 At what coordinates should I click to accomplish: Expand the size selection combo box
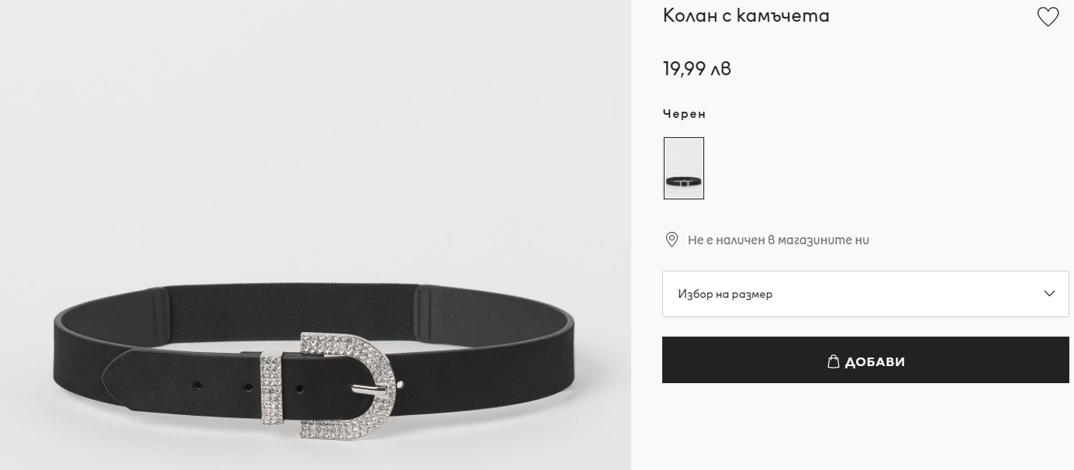865,294
